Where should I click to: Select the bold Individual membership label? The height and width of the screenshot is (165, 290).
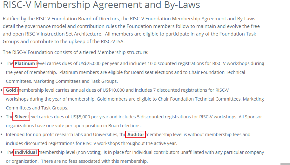pos(26,152)
